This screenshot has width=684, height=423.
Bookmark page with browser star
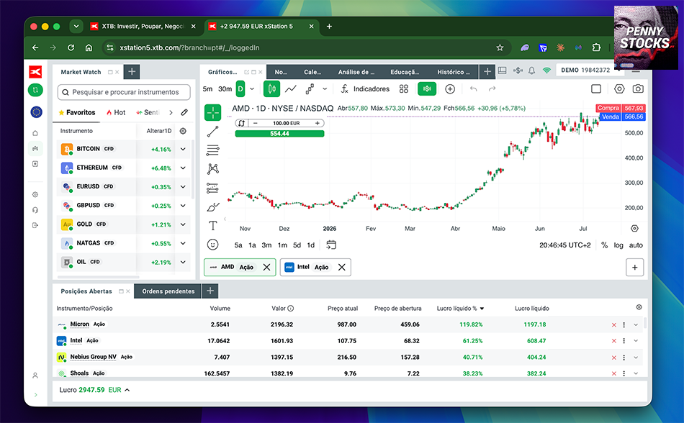[500, 47]
